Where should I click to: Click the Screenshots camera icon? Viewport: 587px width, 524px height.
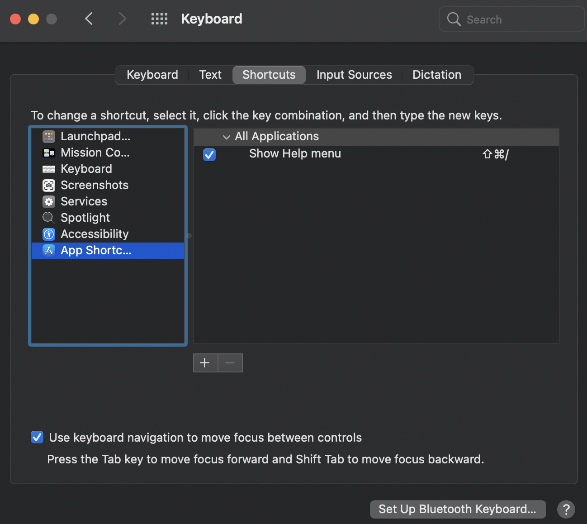49,186
